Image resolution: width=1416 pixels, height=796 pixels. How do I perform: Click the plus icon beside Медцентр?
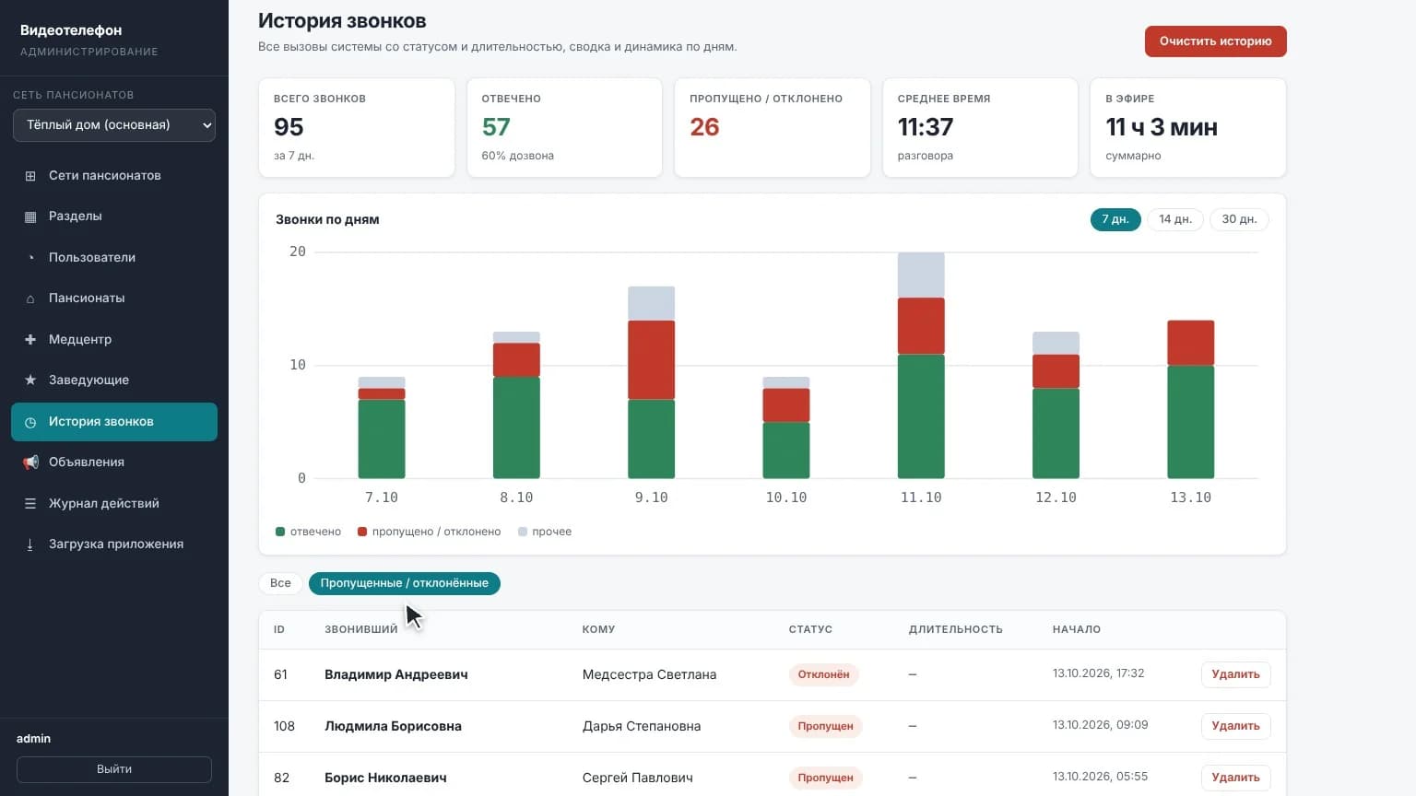click(30, 339)
